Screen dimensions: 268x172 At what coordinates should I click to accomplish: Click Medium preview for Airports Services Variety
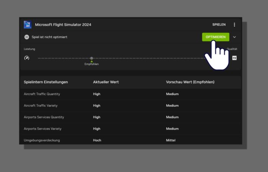[172, 129]
